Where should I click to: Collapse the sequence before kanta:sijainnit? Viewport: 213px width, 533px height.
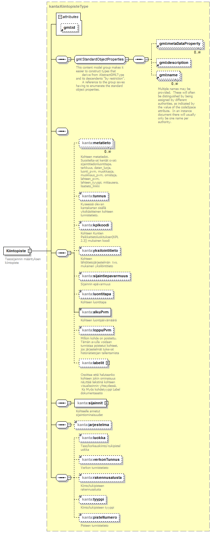pyautogui.click(x=69, y=403)
